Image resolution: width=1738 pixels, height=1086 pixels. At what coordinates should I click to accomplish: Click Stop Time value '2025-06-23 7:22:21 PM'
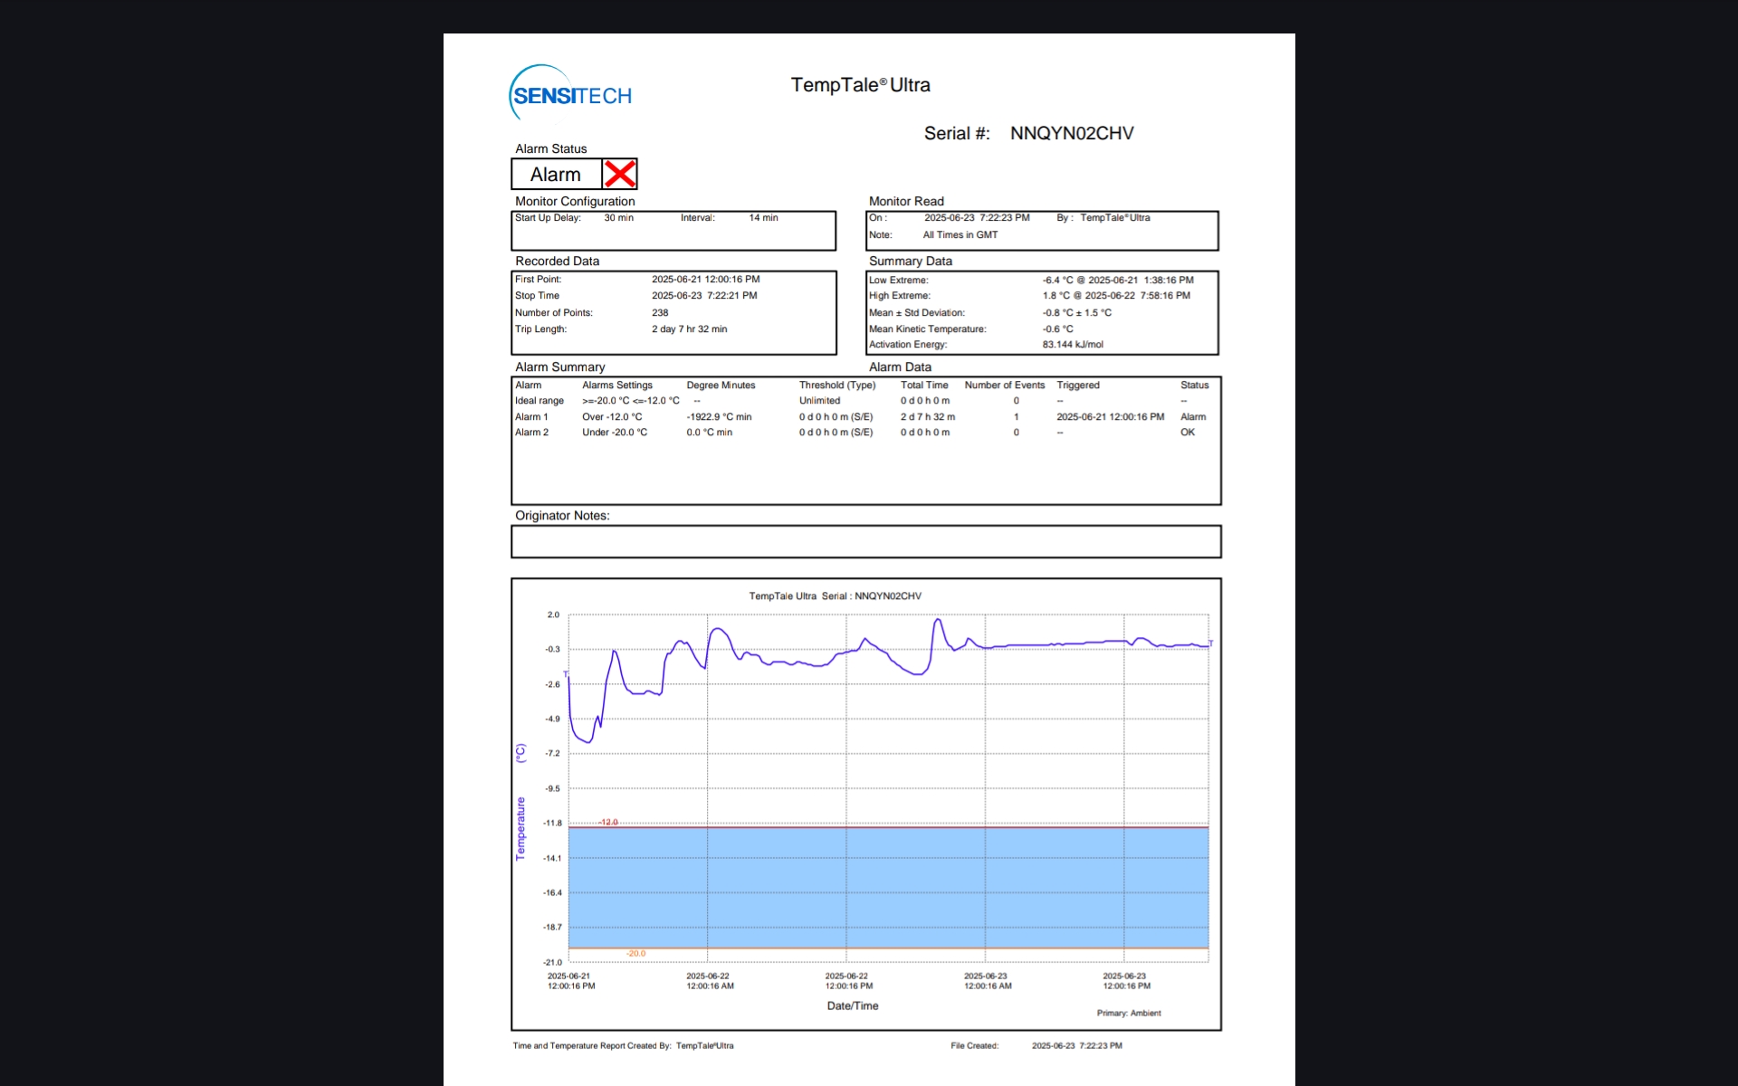[704, 296]
